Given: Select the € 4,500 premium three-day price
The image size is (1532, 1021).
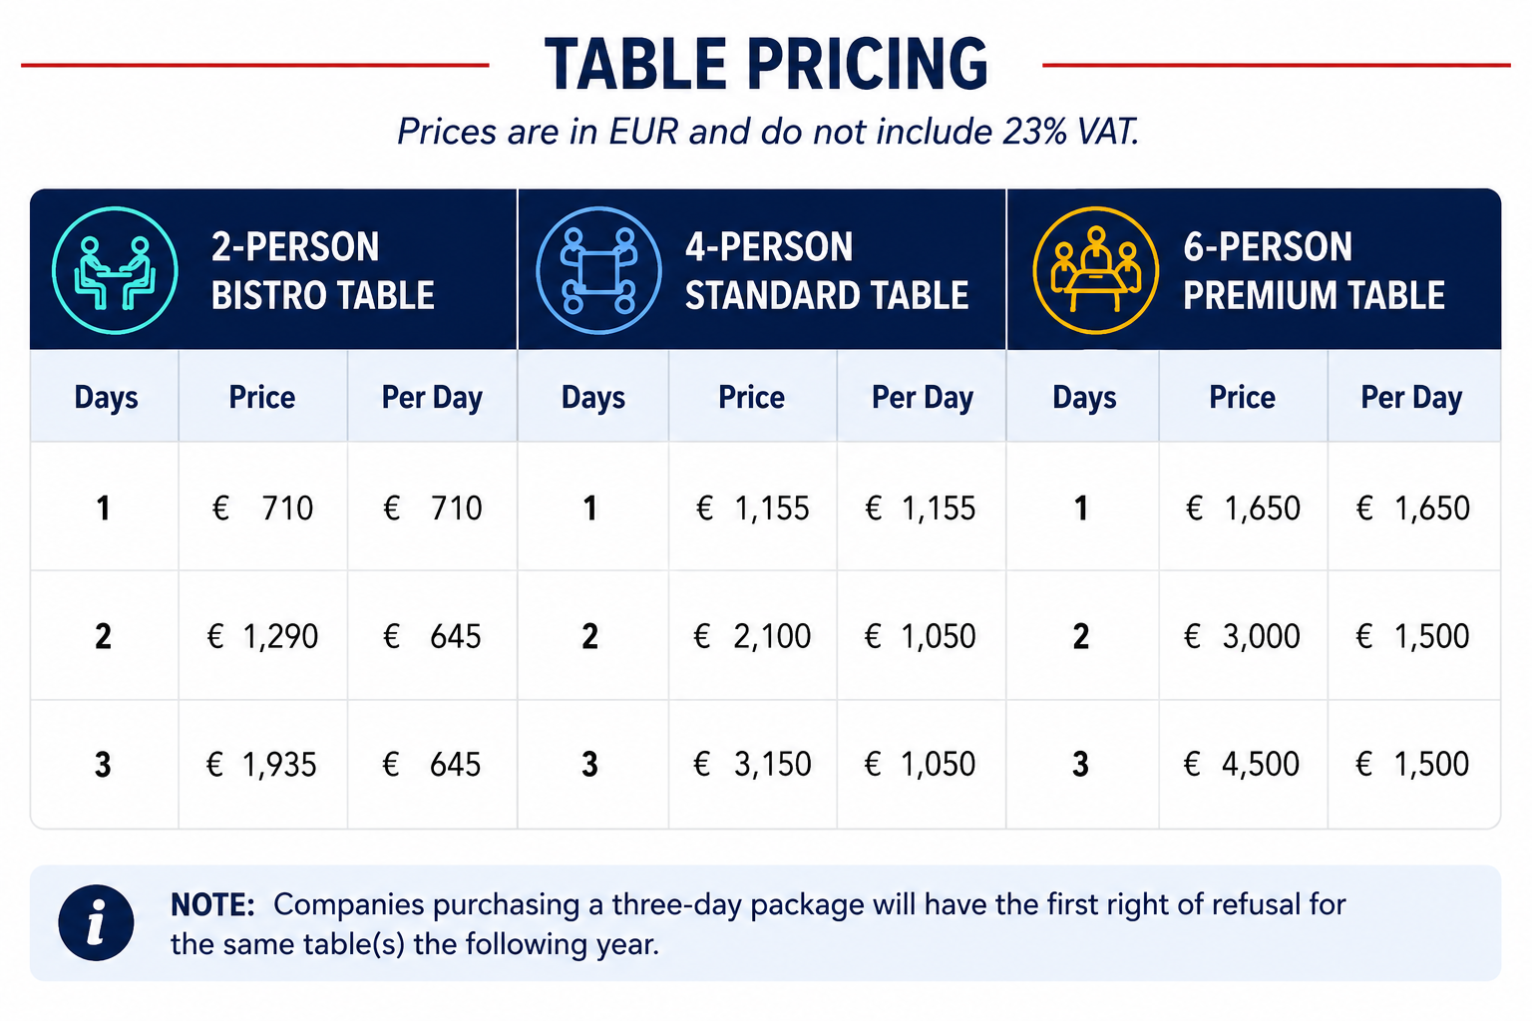Looking at the screenshot, I should (x=1242, y=765).
